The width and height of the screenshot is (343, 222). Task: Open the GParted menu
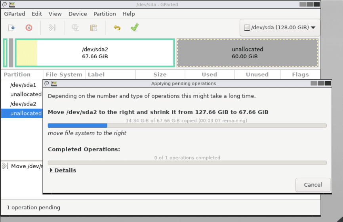(15, 13)
